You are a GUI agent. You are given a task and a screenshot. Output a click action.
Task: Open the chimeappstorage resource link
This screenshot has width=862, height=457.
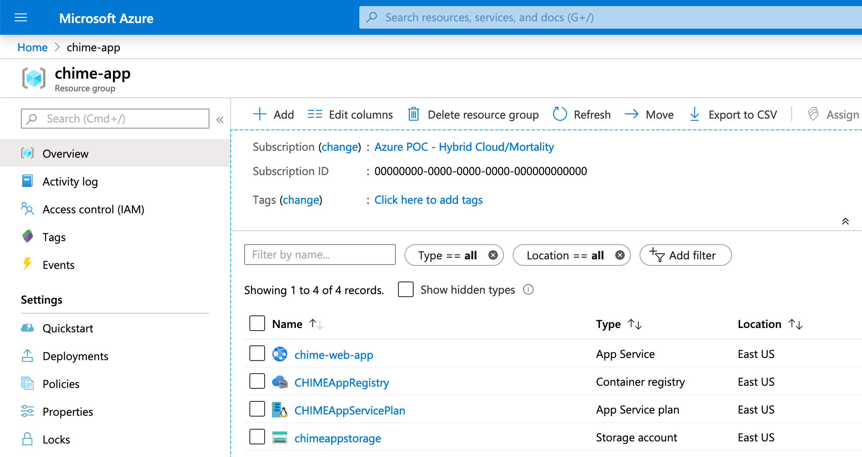click(338, 438)
